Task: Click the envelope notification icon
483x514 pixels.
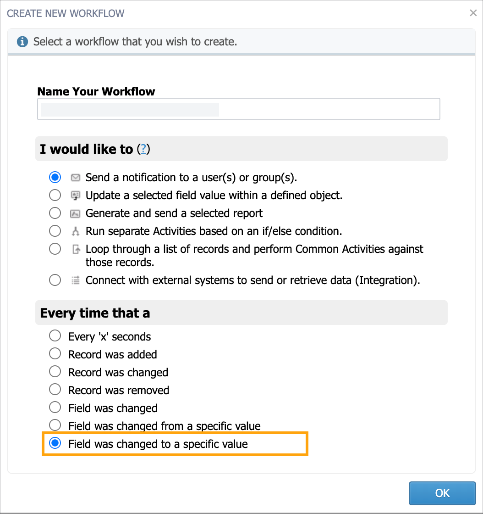Action: pos(76,178)
